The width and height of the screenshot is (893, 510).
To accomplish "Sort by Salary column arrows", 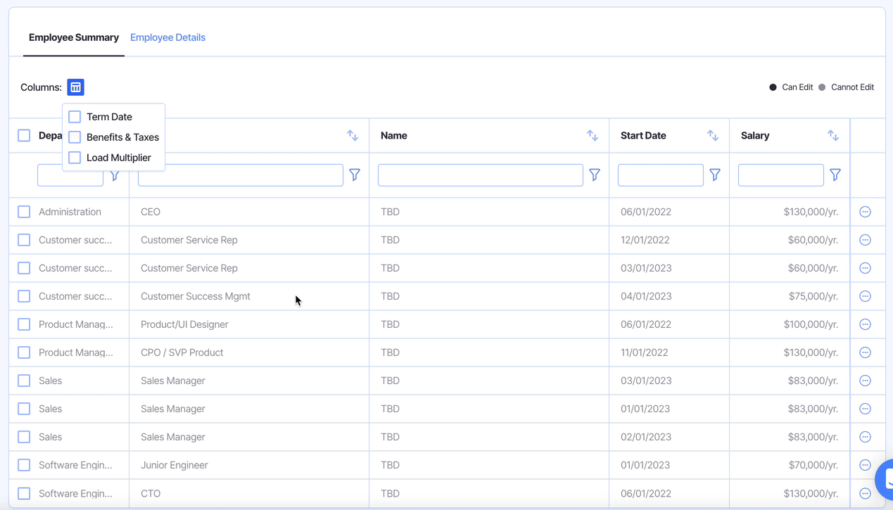I will click(x=833, y=136).
